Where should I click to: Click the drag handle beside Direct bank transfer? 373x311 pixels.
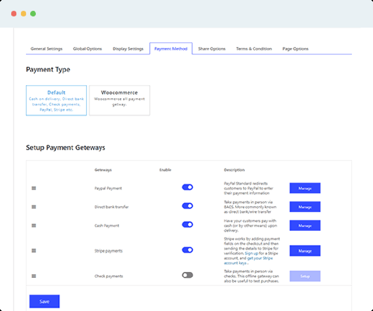(34, 207)
